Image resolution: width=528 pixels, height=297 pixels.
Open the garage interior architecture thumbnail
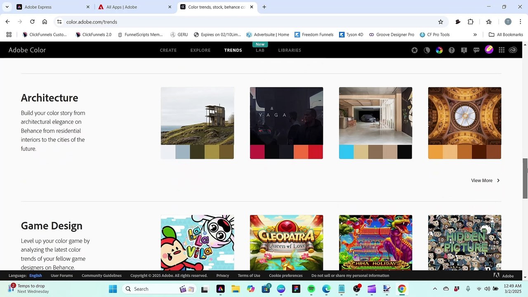375,116
